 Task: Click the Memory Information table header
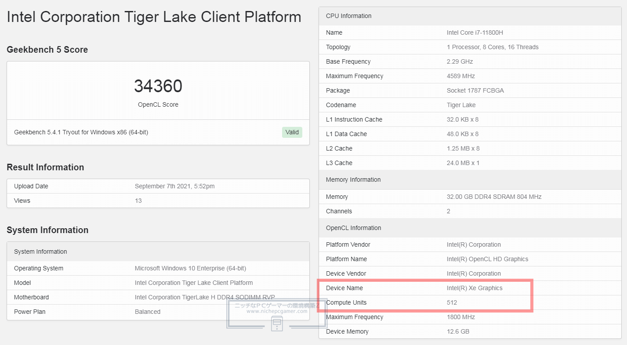[470, 180]
